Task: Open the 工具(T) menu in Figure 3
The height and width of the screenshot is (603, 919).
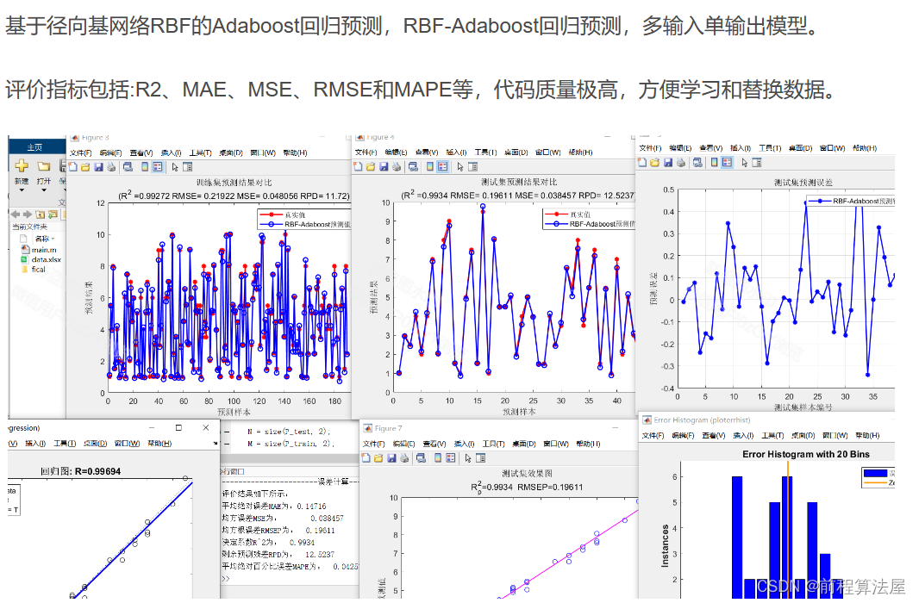Action: 200,152
